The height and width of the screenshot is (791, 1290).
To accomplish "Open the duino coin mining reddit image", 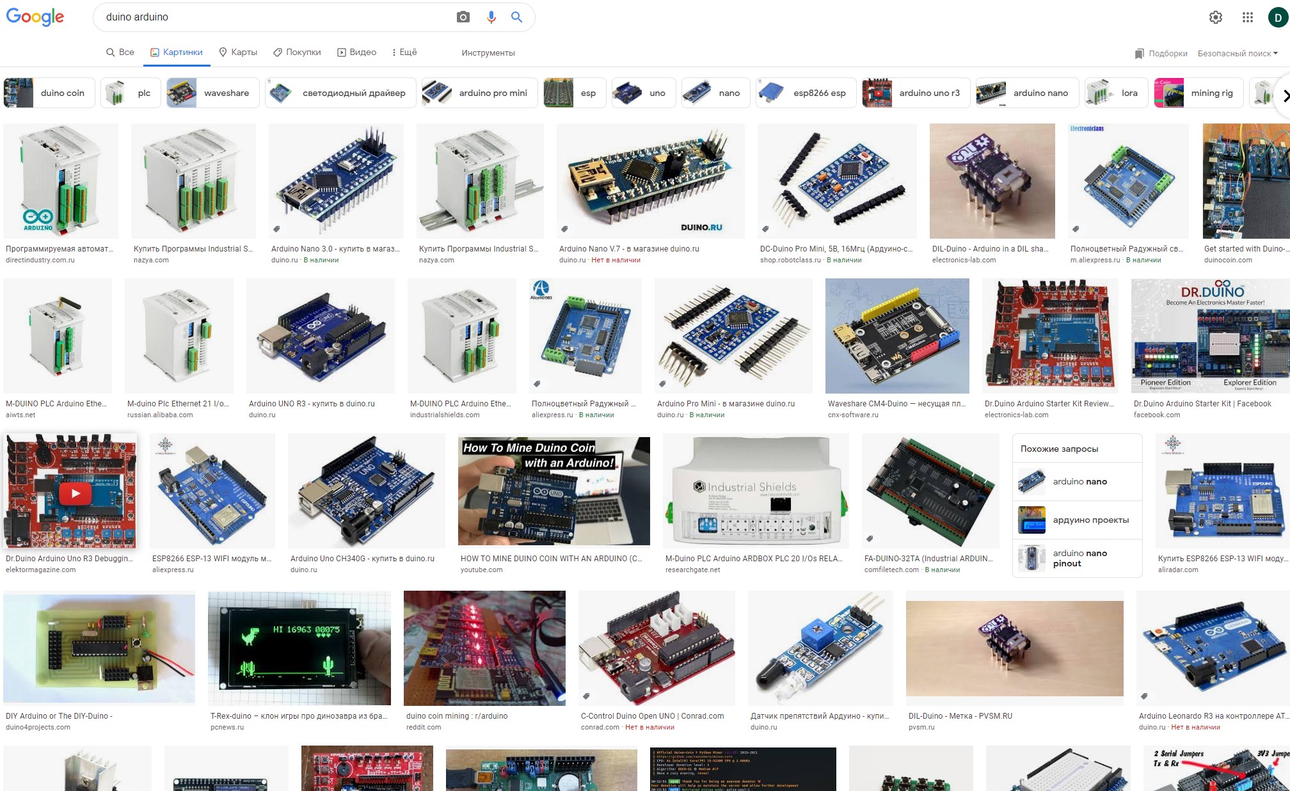I will coord(484,648).
